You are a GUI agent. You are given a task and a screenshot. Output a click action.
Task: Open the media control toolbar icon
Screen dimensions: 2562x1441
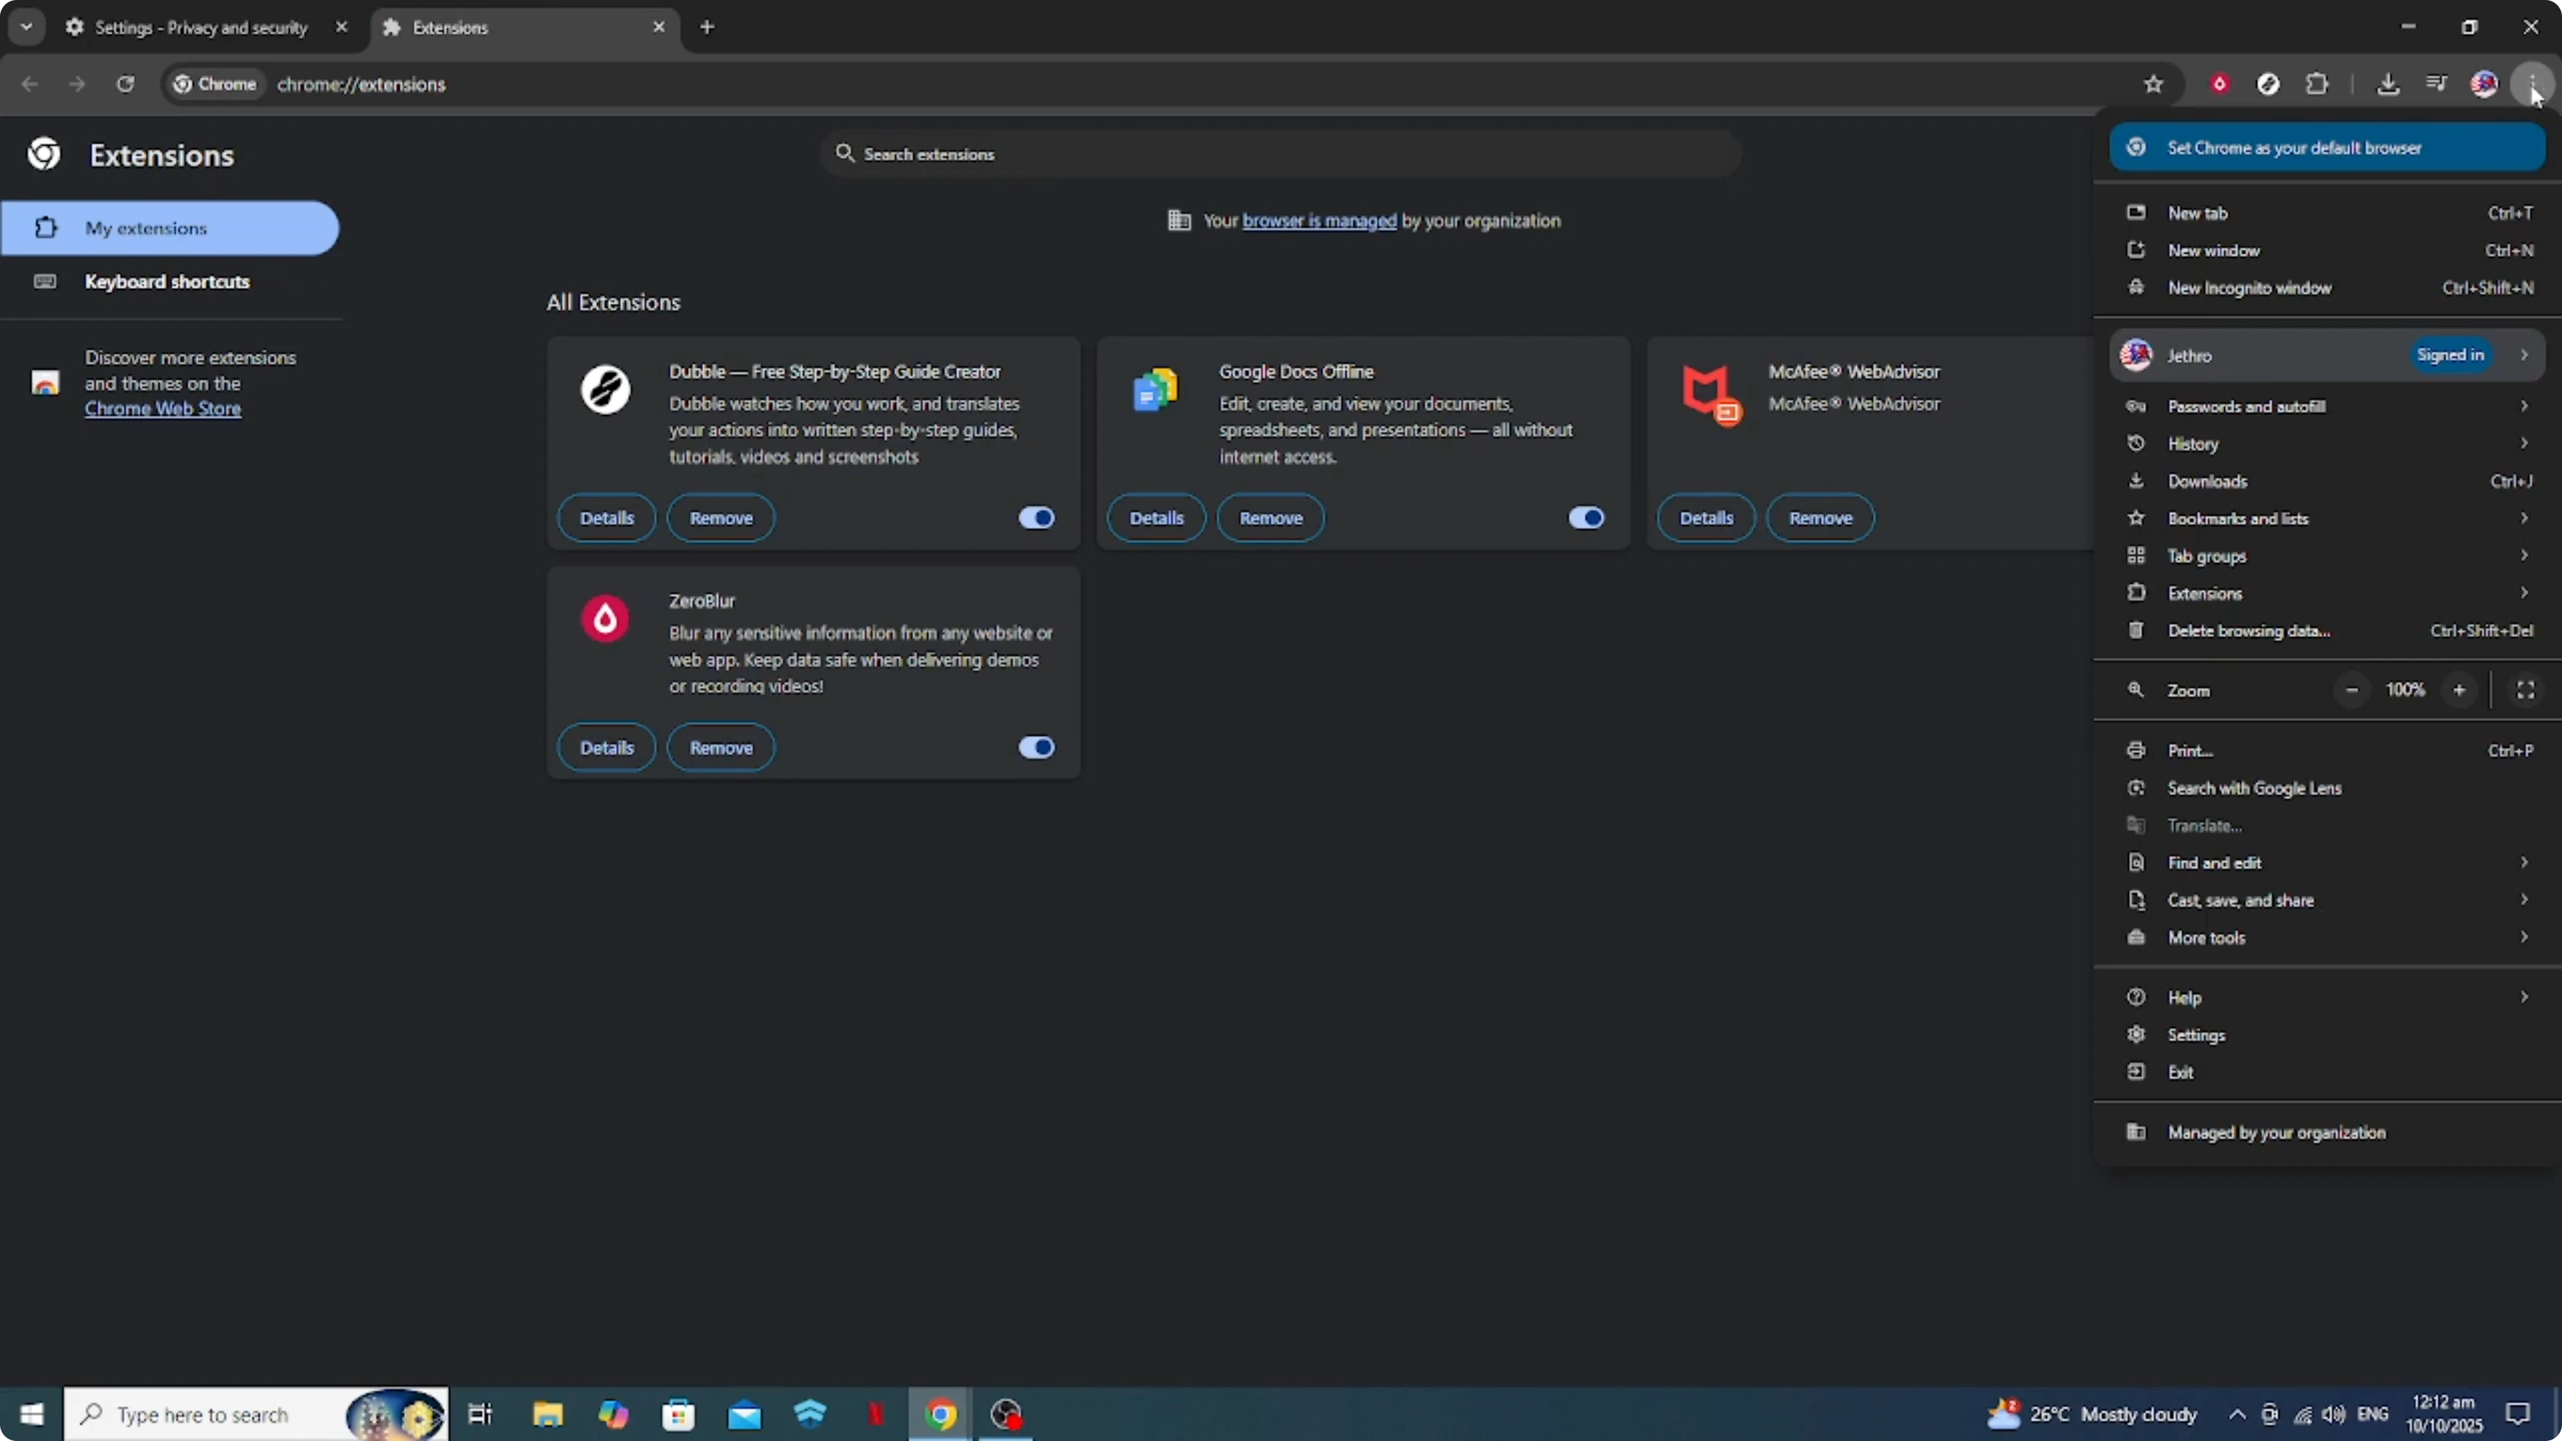tap(2436, 84)
